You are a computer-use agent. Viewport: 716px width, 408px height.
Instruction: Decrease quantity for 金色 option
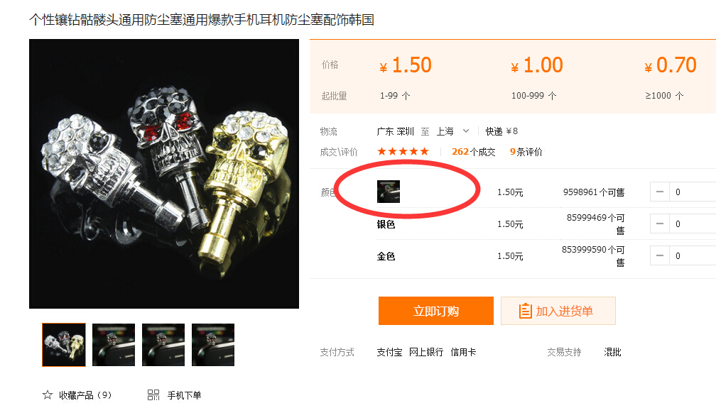(660, 255)
